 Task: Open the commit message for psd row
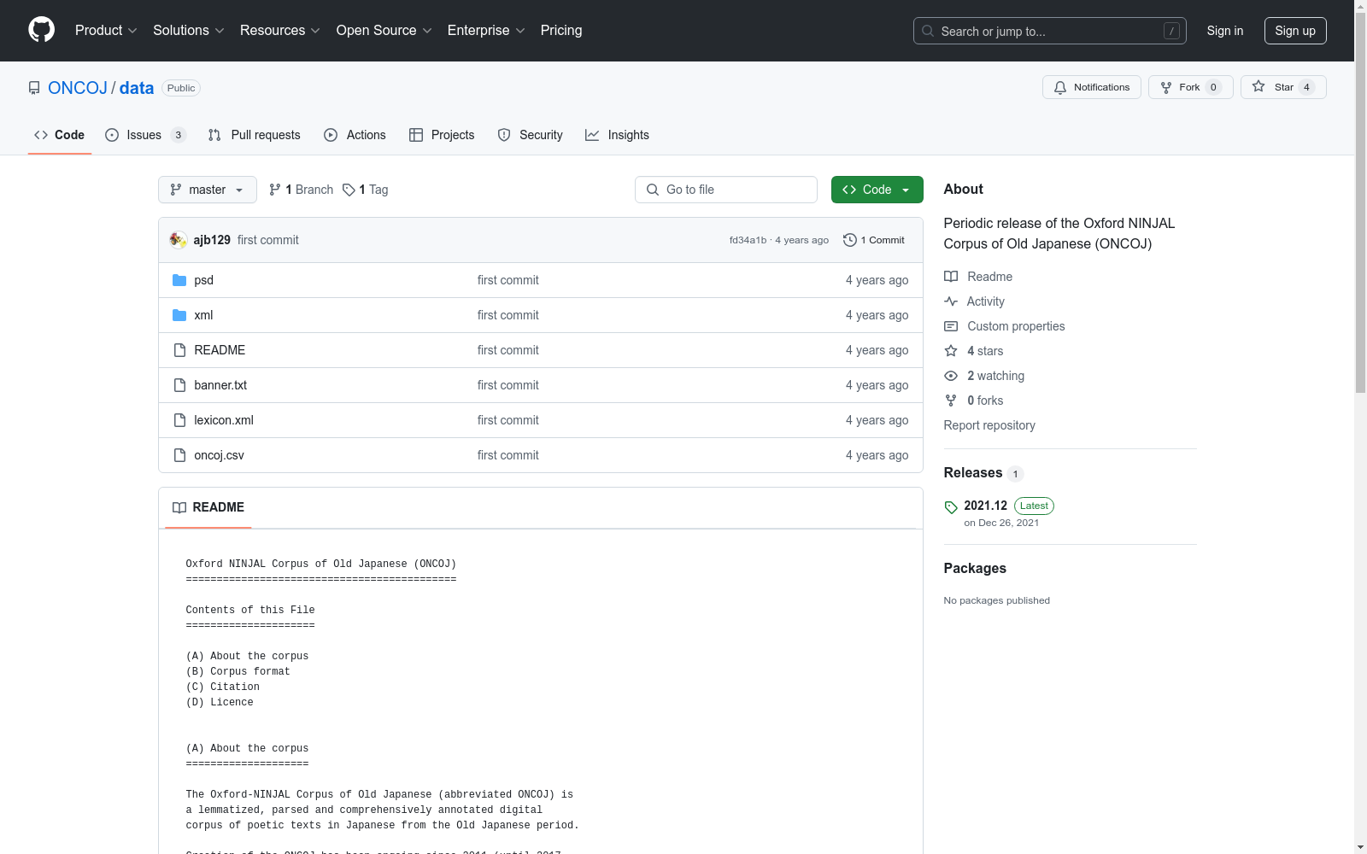coord(508,280)
